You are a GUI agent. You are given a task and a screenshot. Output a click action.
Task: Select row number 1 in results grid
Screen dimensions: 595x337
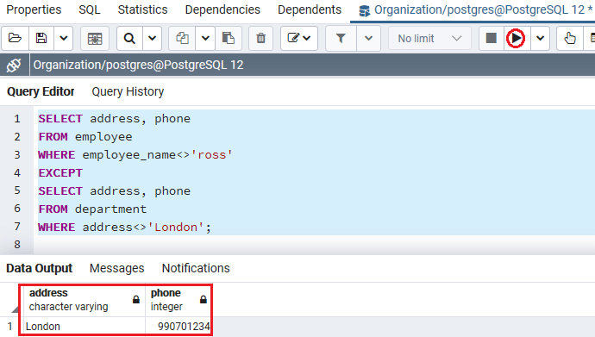pos(9,327)
